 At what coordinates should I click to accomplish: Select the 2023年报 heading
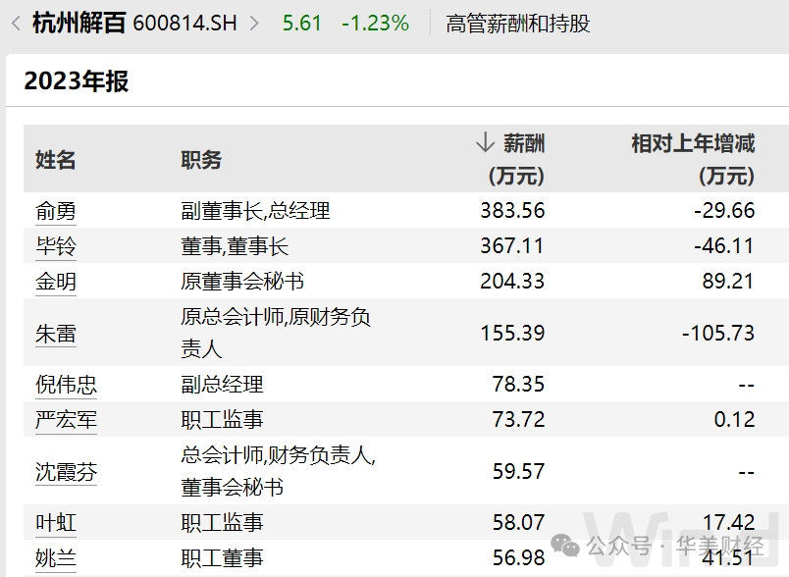pos(77,81)
